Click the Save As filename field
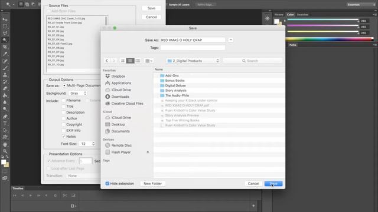 pyautogui.click(x=193, y=40)
